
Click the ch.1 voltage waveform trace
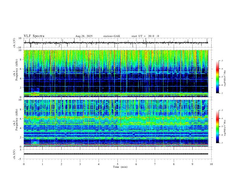[116, 43]
